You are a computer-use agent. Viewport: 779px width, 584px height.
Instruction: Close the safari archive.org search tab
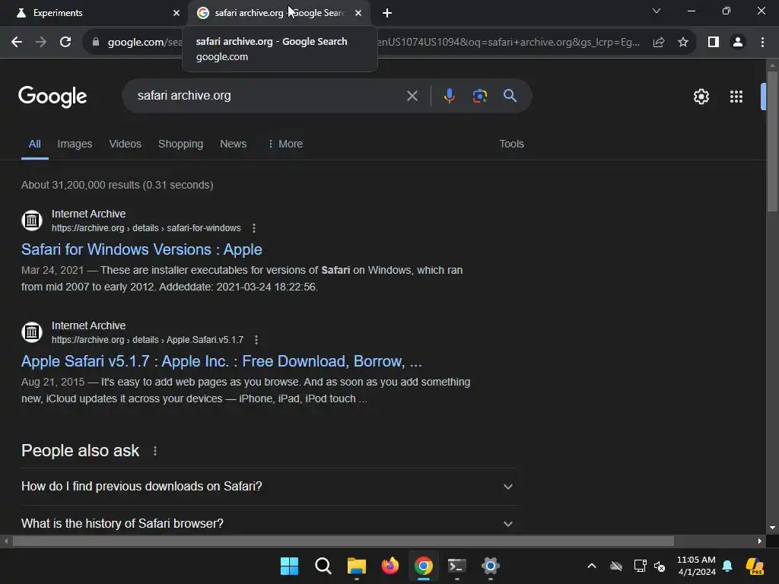point(358,13)
